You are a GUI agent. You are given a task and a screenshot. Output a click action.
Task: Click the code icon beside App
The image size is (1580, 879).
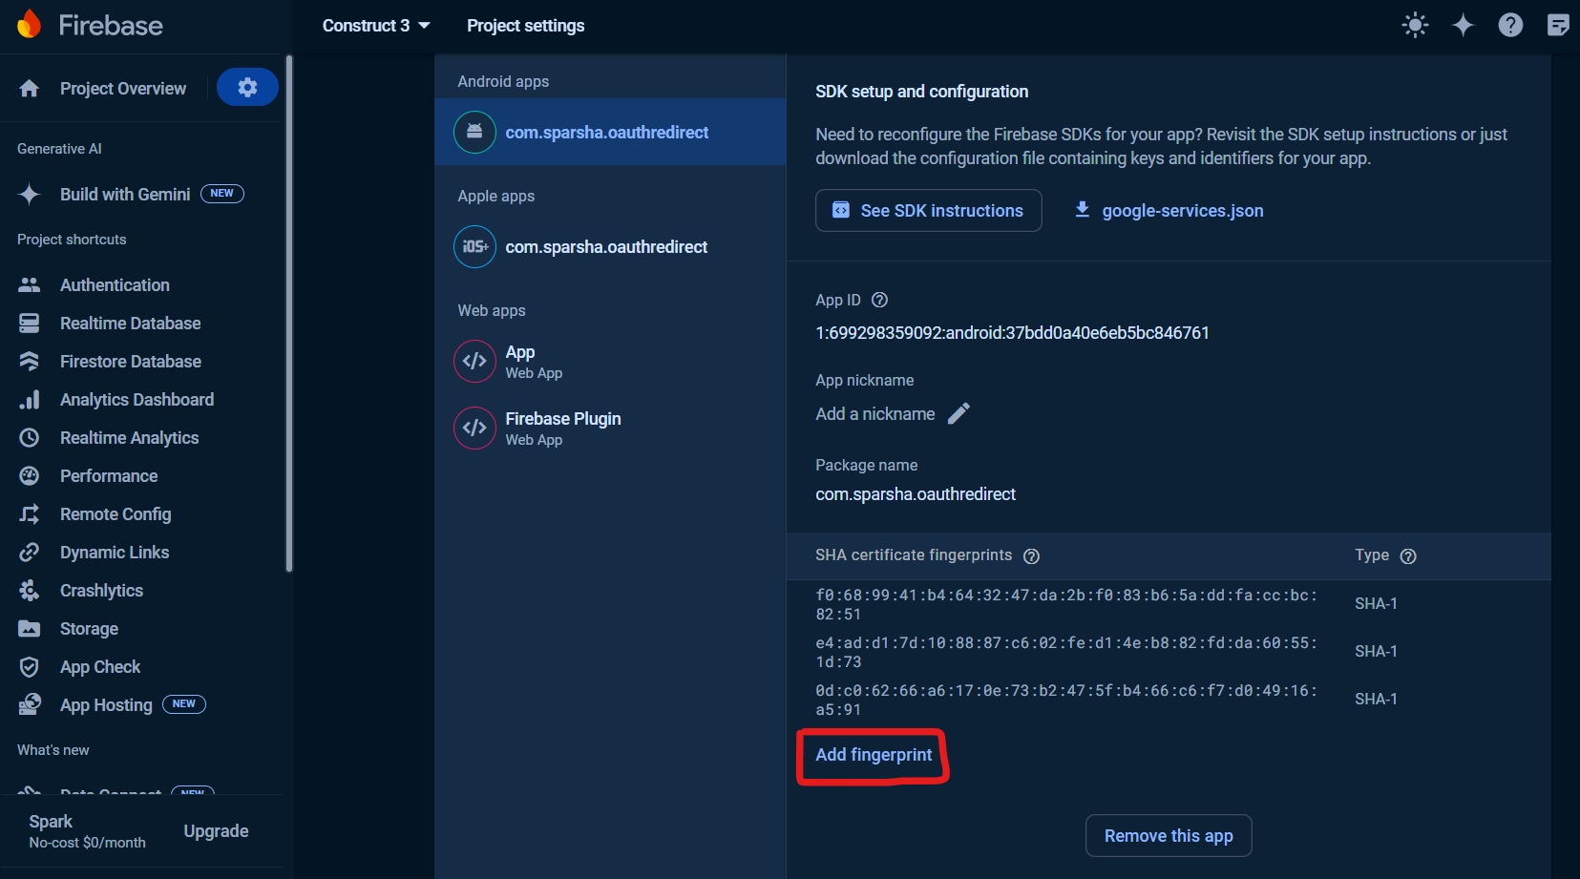474,361
